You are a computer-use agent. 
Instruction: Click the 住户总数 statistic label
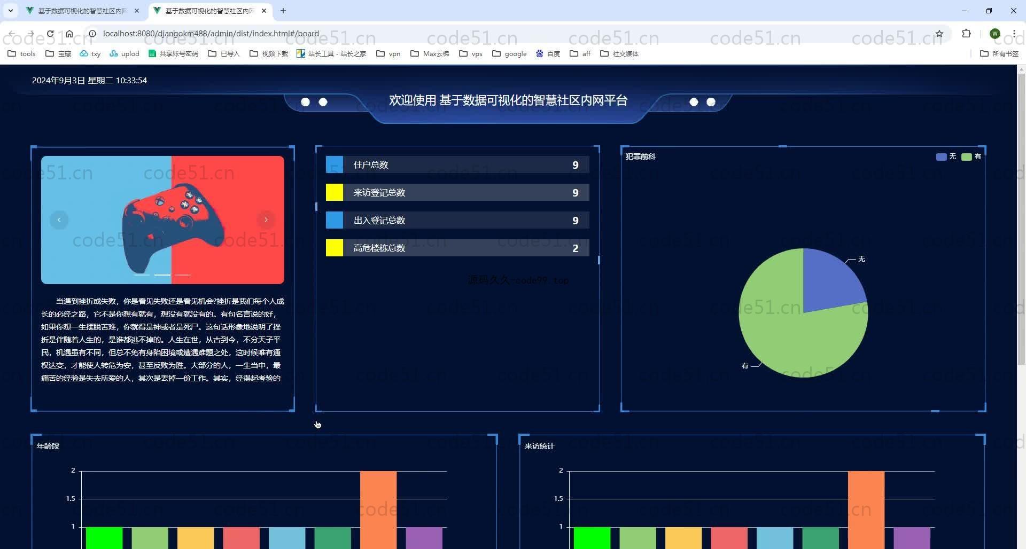(371, 164)
